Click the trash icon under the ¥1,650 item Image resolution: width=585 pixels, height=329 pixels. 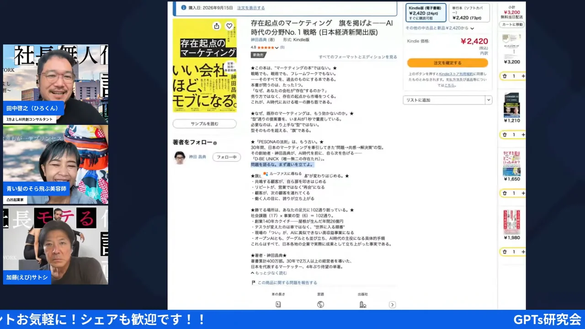pyautogui.click(x=505, y=193)
